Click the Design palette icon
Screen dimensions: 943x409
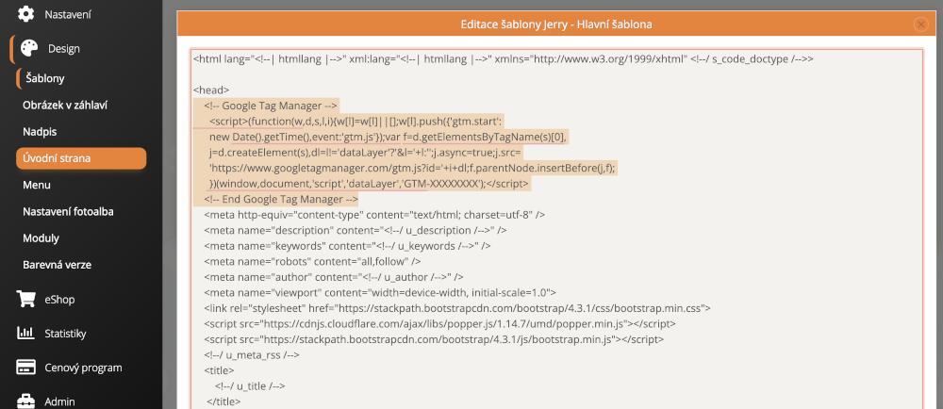click(x=30, y=49)
